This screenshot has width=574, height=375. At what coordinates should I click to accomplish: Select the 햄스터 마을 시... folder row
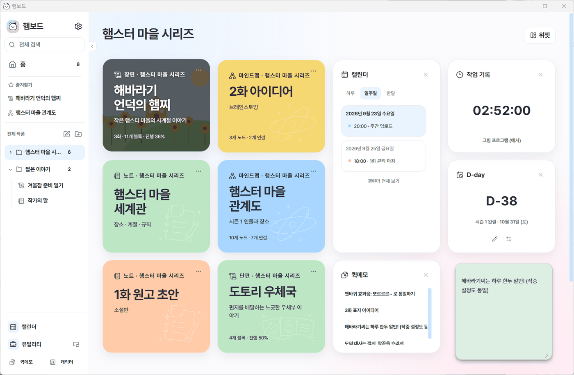click(x=45, y=152)
